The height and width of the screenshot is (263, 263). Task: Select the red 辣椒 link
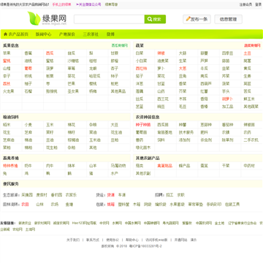click(x=161, y=53)
